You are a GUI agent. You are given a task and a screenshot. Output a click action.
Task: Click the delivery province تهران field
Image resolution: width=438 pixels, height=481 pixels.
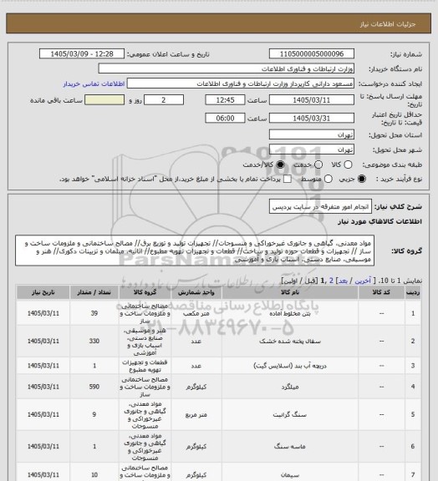pyautogui.click(x=312, y=134)
